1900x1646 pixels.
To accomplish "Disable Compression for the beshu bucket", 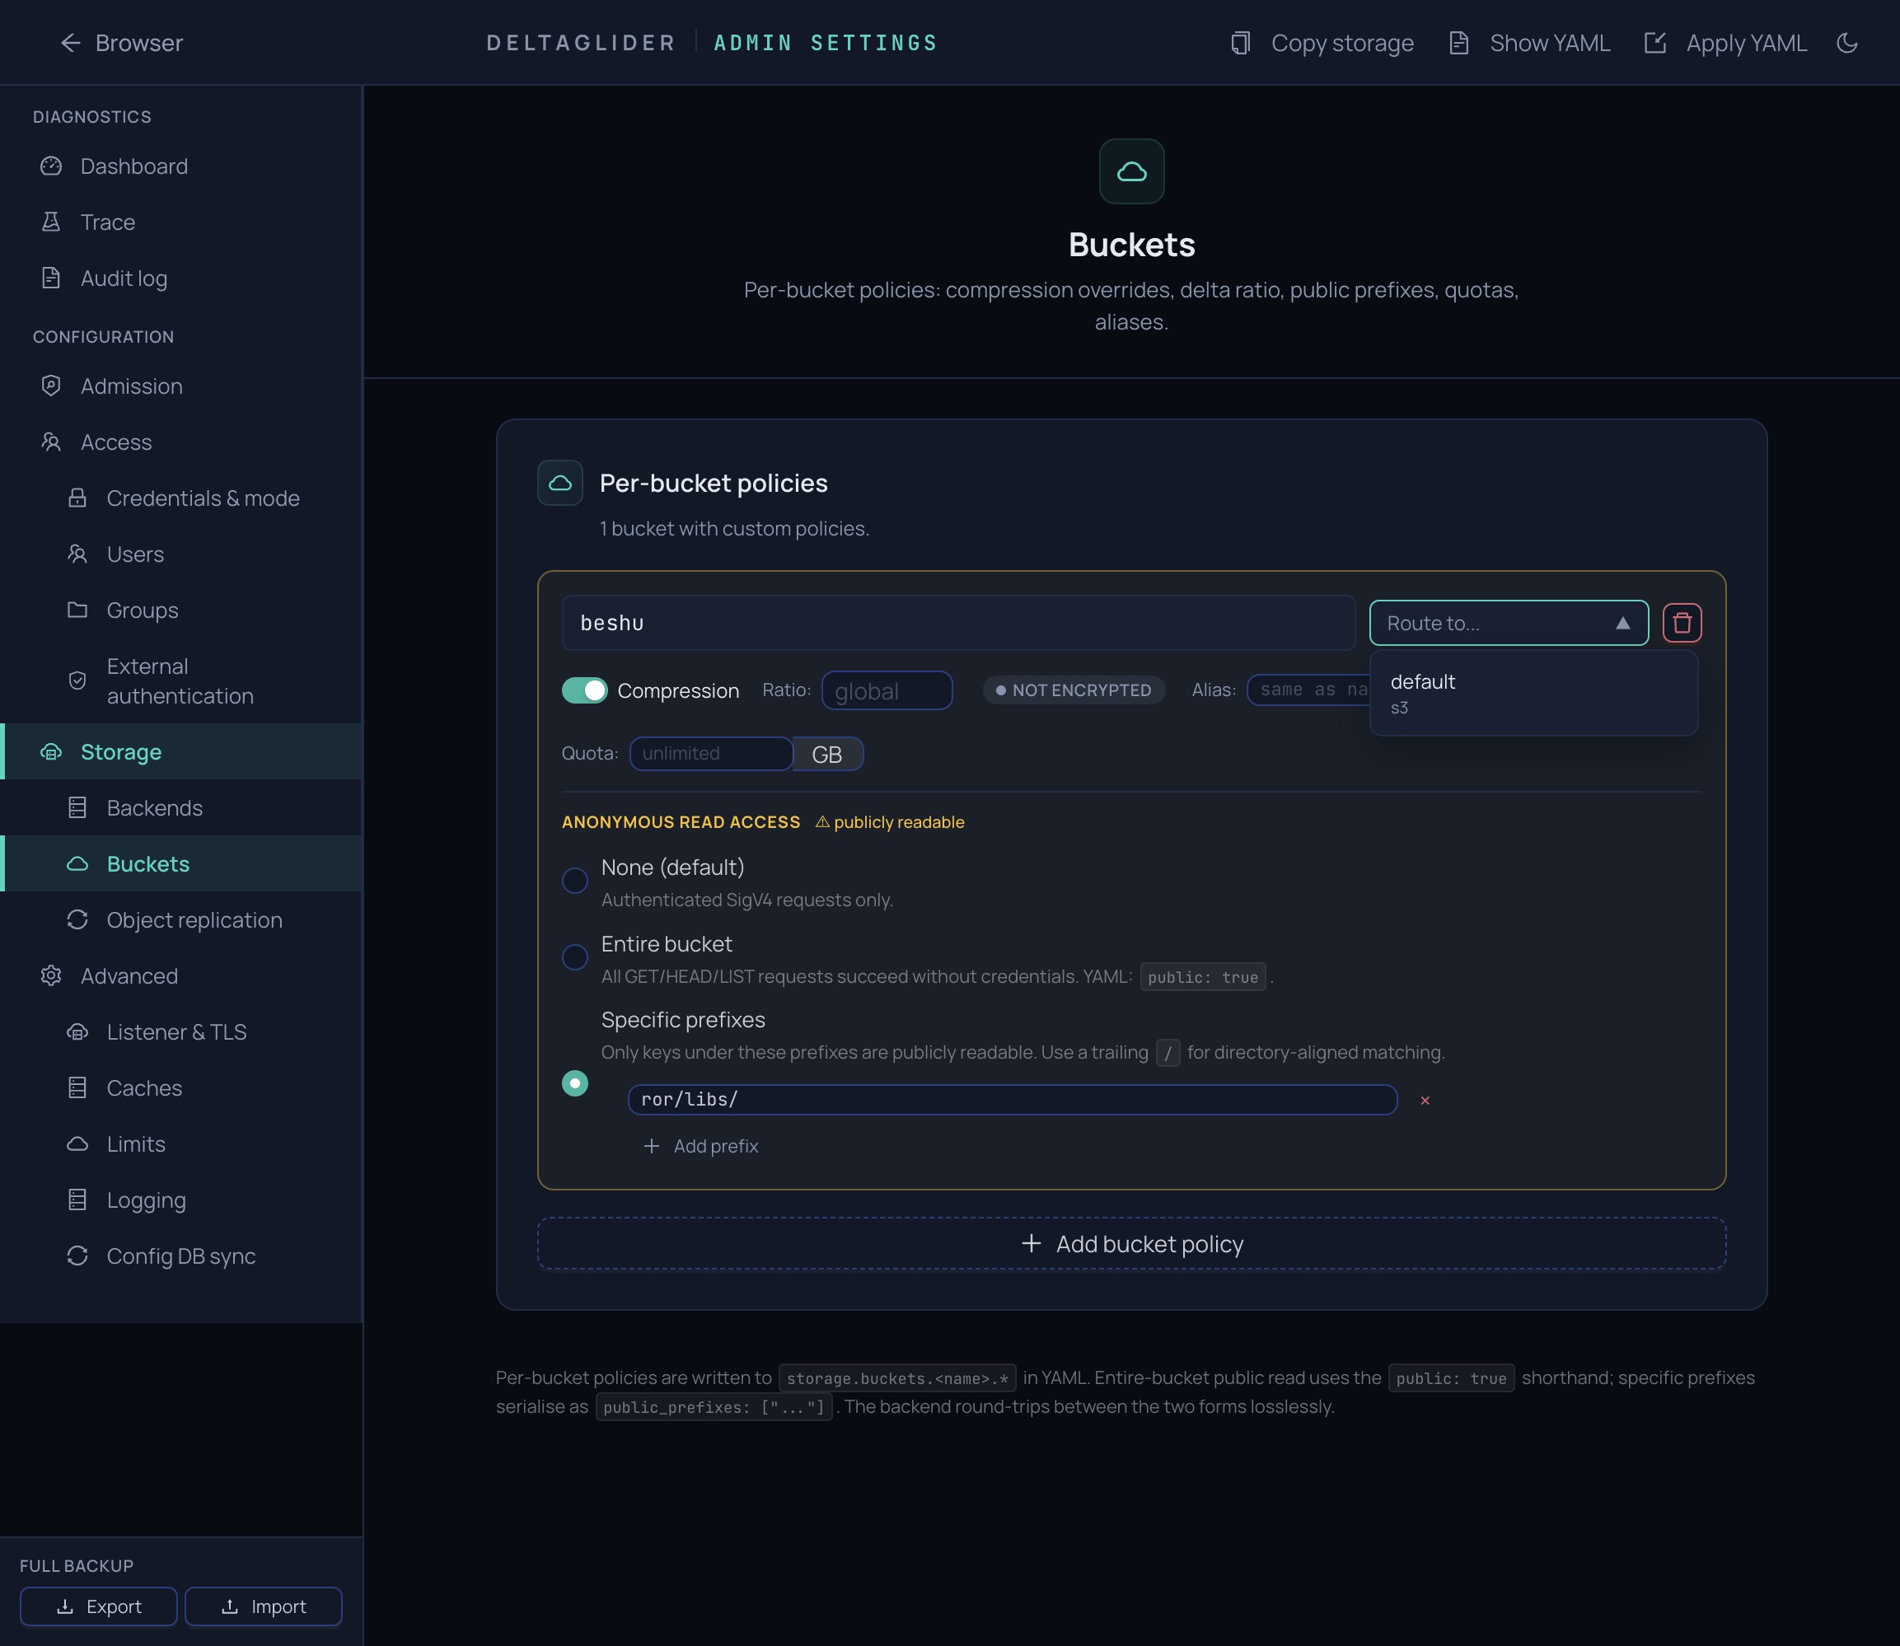I will point(585,690).
